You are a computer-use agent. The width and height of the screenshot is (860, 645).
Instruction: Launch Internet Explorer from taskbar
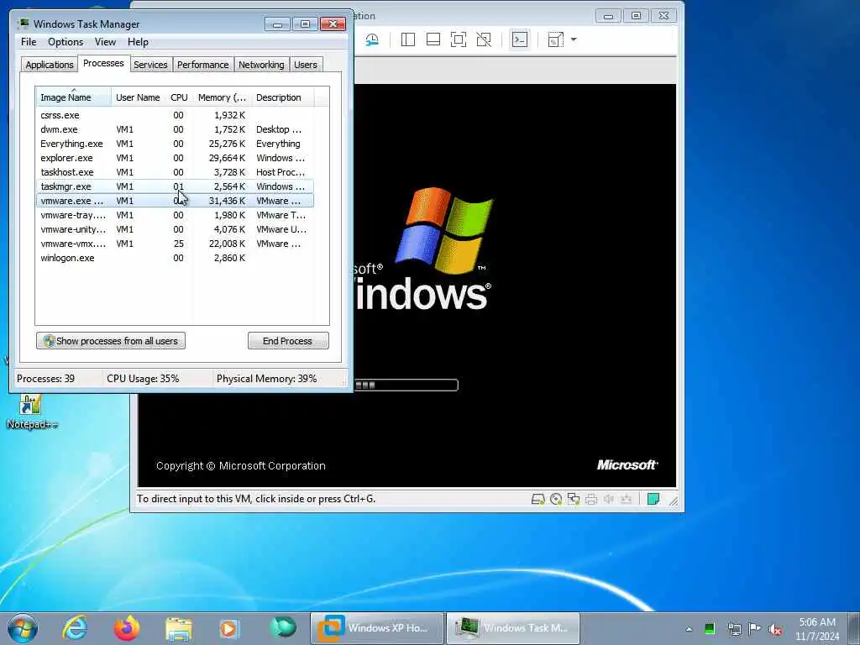click(x=75, y=628)
